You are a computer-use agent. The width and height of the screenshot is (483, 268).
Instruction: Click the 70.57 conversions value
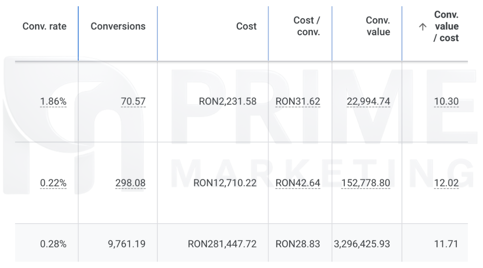click(133, 101)
